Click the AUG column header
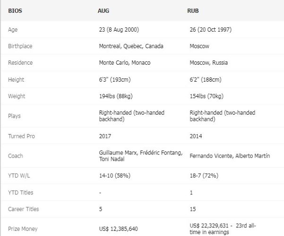 click(x=103, y=10)
